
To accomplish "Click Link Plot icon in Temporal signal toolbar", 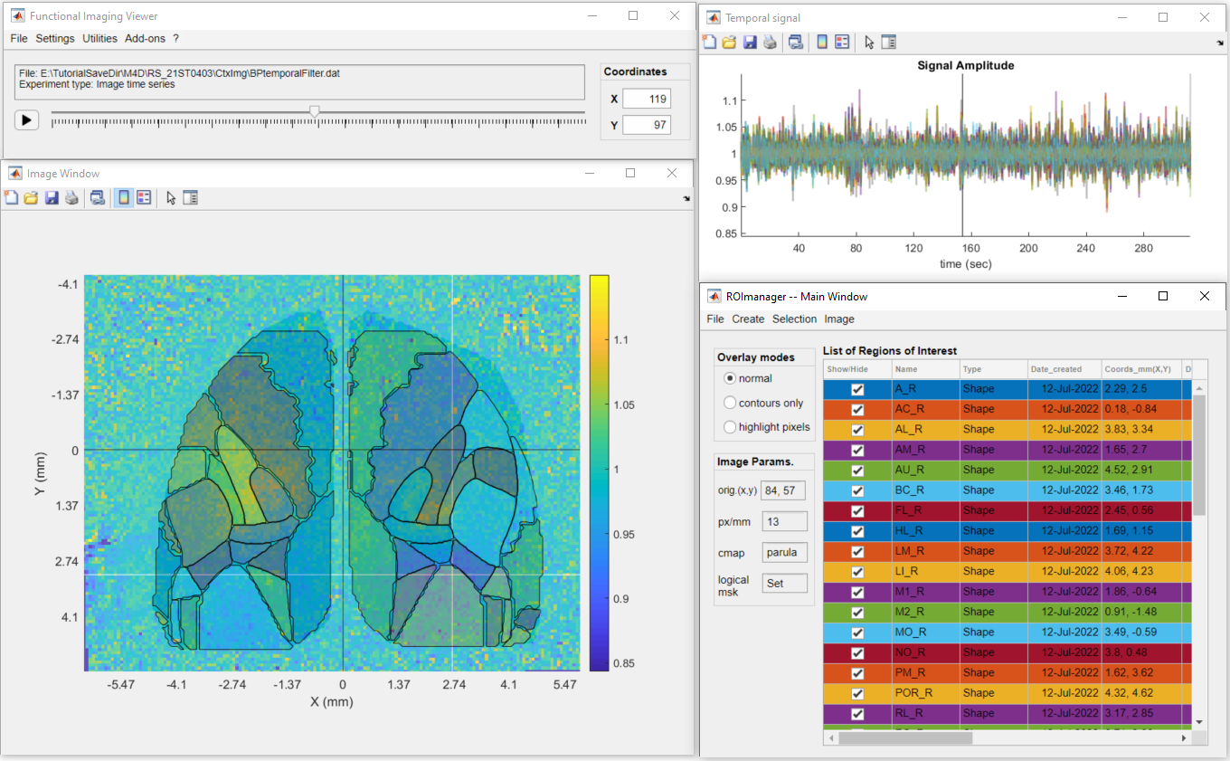I will click(x=796, y=42).
